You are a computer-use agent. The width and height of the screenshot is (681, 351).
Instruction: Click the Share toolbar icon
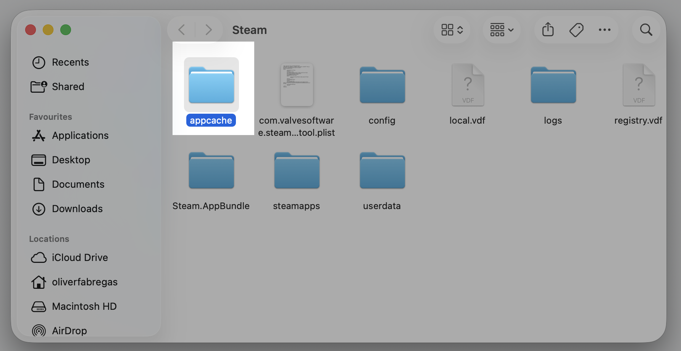click(548, 29)
